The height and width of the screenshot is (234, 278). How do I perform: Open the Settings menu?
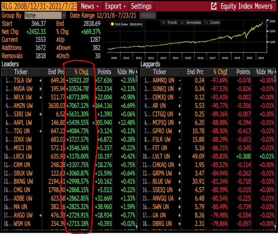click(141, 6)
